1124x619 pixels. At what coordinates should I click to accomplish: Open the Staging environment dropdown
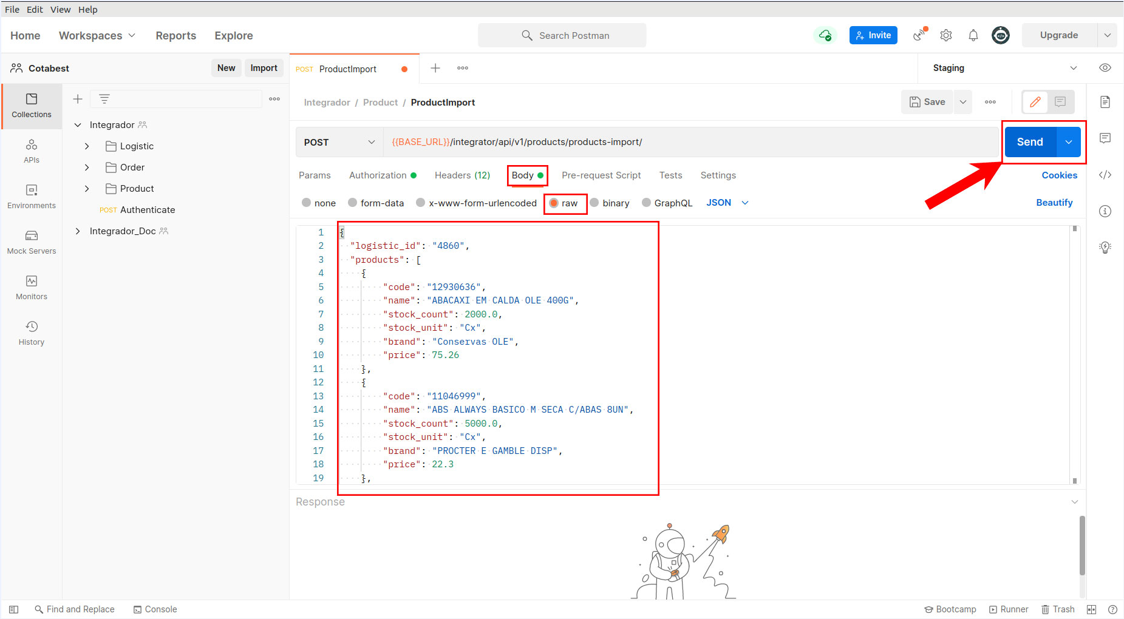(x=1005, y=68)
